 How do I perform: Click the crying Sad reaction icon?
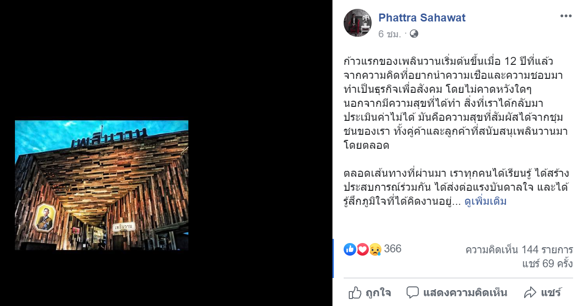tap(375, 250)
